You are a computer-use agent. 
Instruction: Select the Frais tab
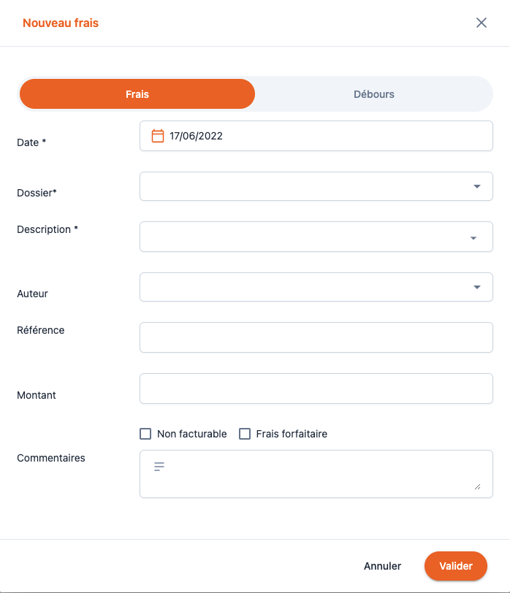click(137, 94)
